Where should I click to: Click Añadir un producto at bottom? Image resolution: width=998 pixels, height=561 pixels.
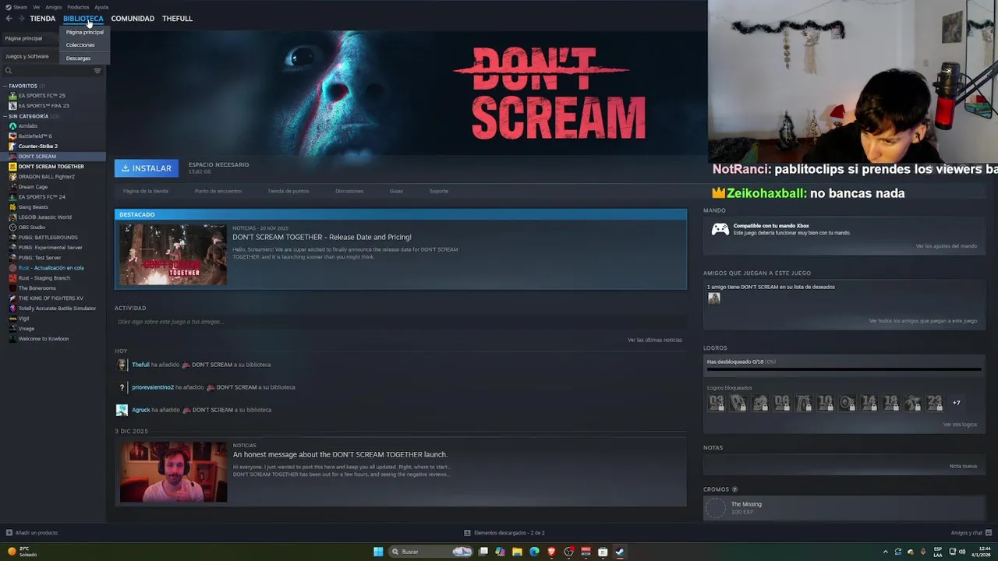pos(32,533)
